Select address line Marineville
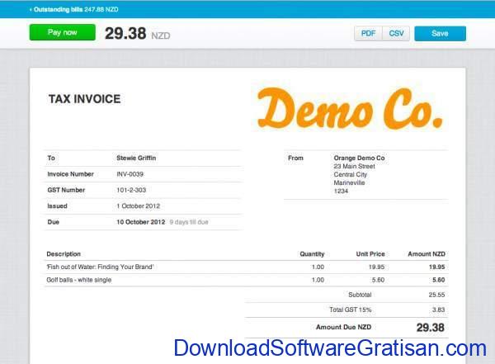 [x=349, y=182]
